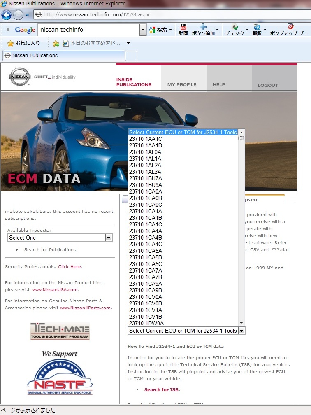Select highlighted 'Select Current ECU or TCM' option

tap(183, 132)
